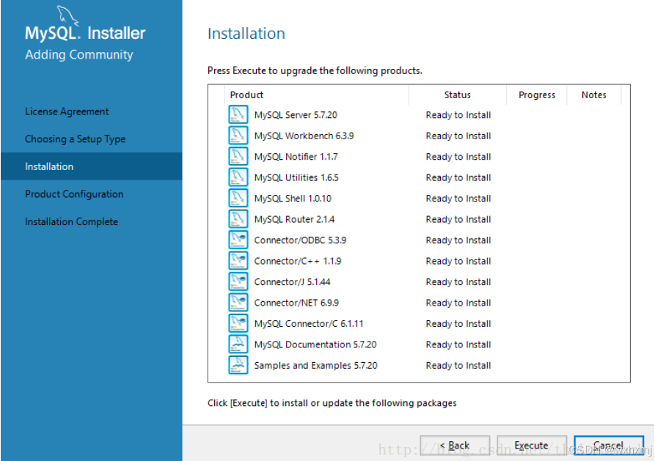Click the MySQL Connector/C 6.1.11 product icon
Screen dimensions: 655x461
[x=238, y=323]
